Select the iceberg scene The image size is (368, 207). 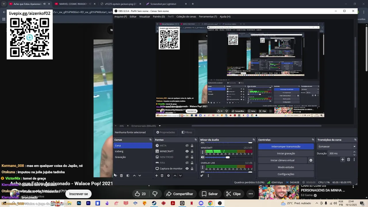pyautogui.click(x=133, y=151)
